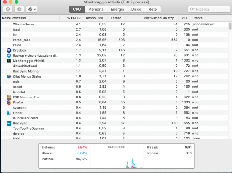The width and height of the screenshot is (232, 173).
Task: Click the Monitoraggio Attività process icon
Action: [x=9, y=61]
